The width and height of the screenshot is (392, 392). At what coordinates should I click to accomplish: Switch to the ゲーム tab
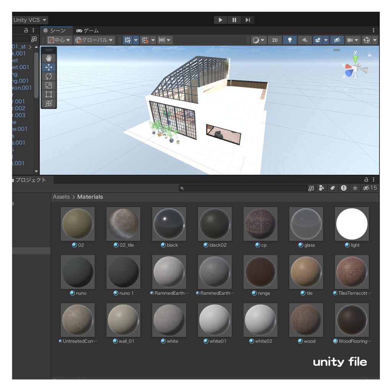[x=88, y=31]
